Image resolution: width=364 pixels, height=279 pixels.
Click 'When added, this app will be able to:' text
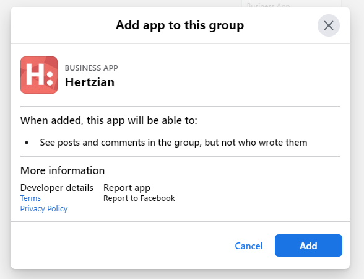(x=109, y=120)
